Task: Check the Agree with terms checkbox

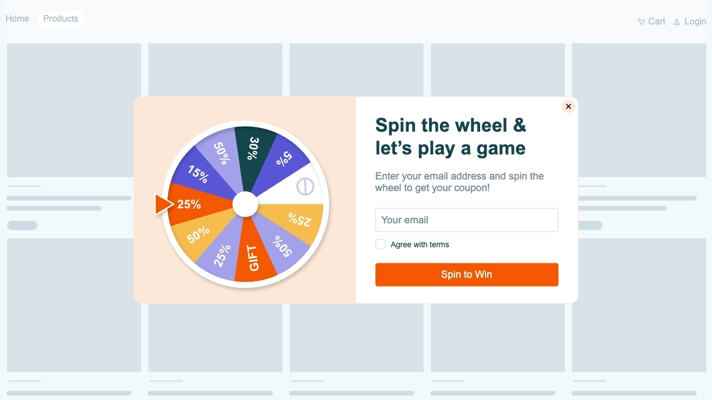Action: click(x=380, y=244)
